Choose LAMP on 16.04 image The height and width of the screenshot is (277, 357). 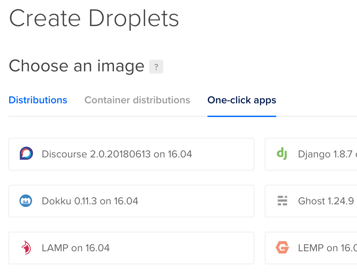(131, 248)
